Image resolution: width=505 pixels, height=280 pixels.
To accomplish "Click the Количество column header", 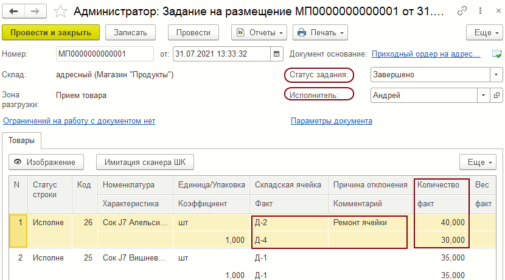I will coord(441,185).
